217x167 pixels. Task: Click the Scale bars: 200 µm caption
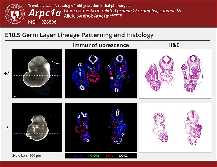(x=27, y=156)
